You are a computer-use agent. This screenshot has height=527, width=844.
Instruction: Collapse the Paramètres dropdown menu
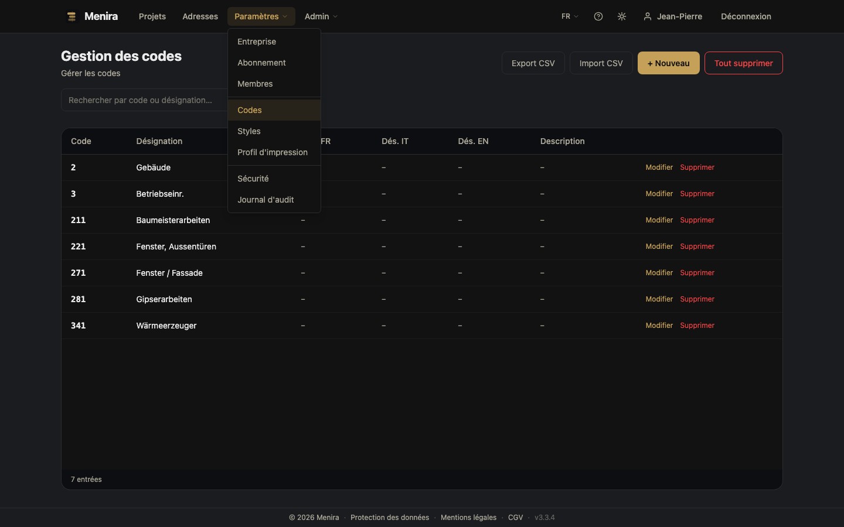tap(261, 16)
